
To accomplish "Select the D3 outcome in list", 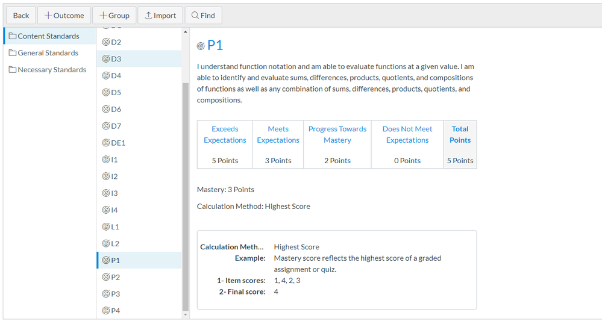I will tap(116, 59).
